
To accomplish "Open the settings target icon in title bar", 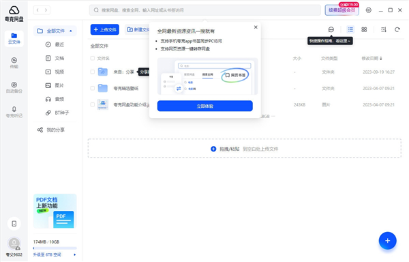I will pyautogui.click(x=368, y=10).
